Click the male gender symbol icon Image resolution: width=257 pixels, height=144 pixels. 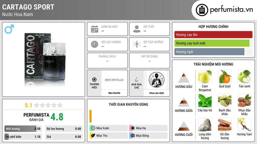coord(9,29)
